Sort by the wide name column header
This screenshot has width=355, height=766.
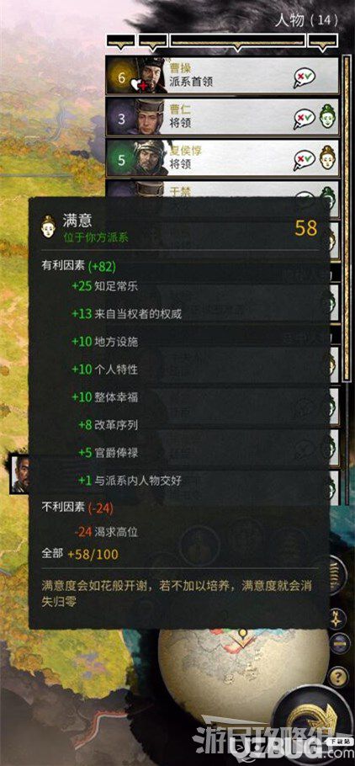pyautogui.click(x=237, y=42)
